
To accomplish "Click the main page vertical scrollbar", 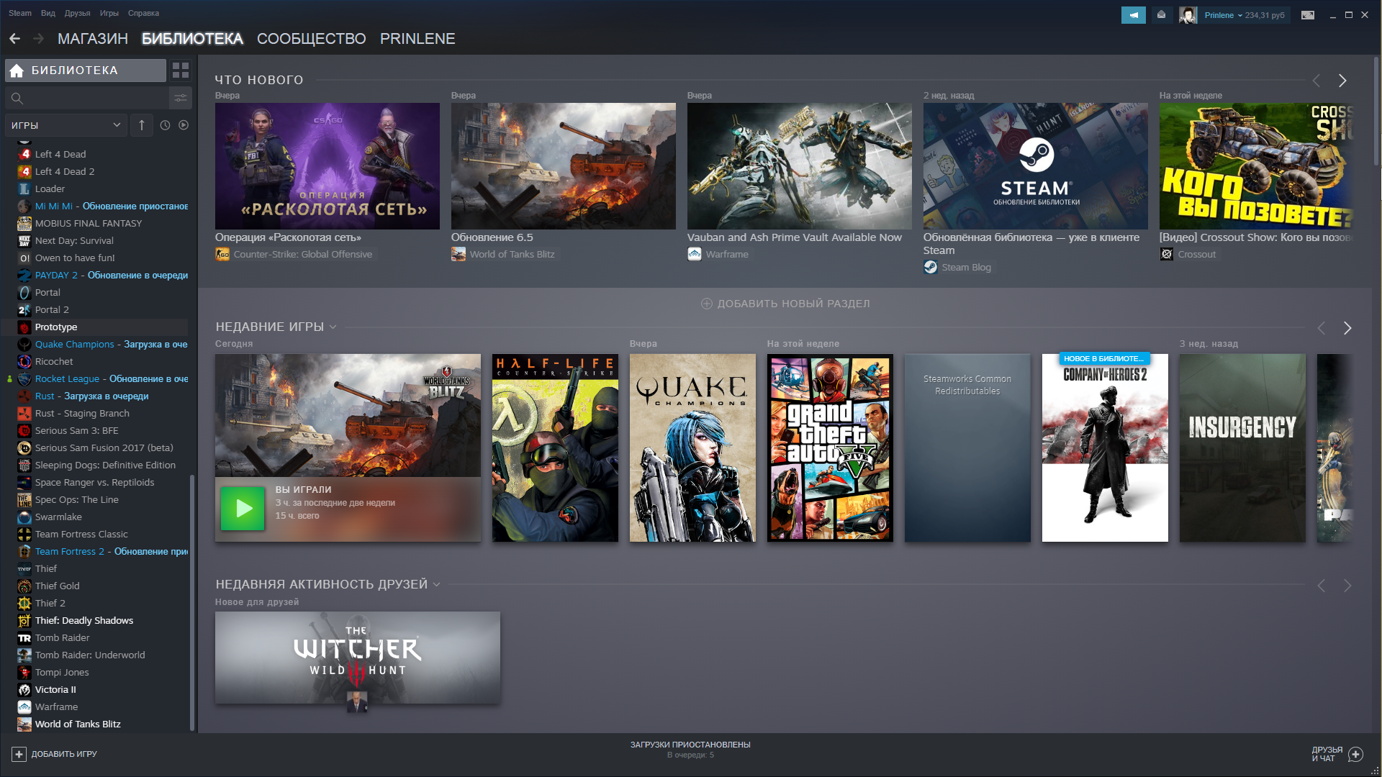I will pyautogui.click(x=1376, y=112).
